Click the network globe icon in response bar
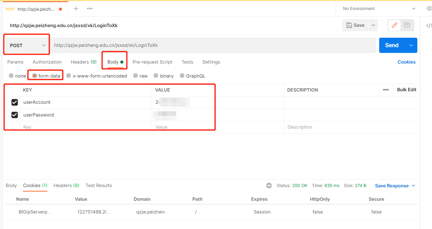The width and height of the screenshot is (432, 229). coord(269,186)
